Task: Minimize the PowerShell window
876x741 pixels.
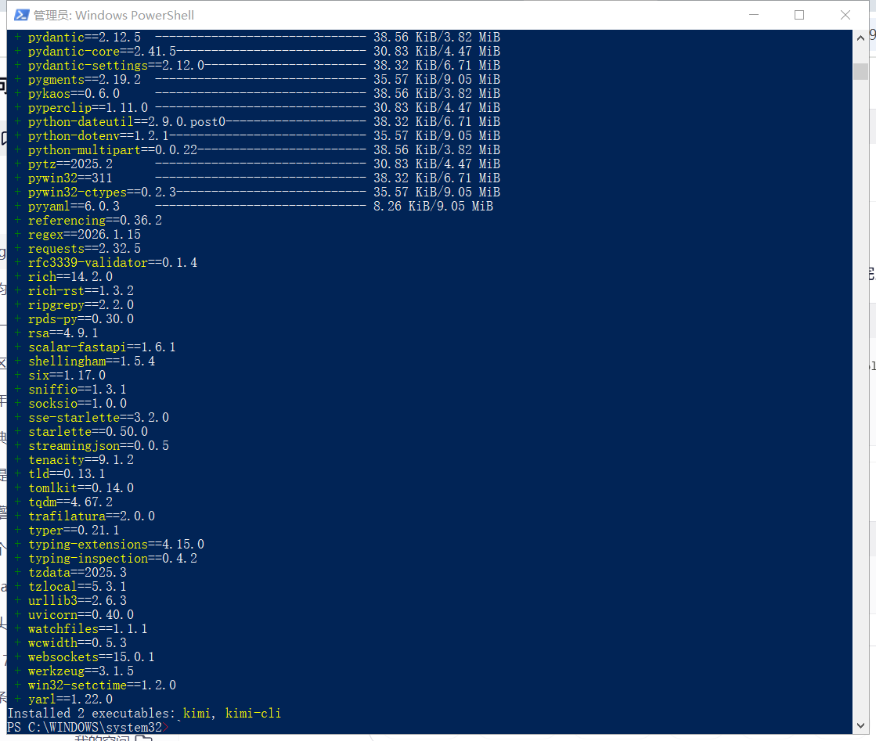Action: (x=754, y=15)
